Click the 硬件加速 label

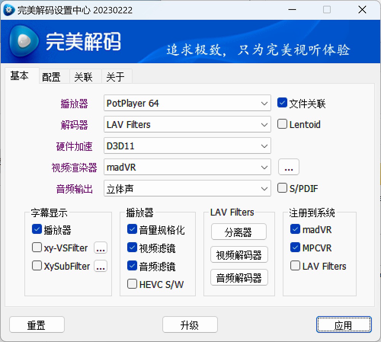(x=74, y=146)
